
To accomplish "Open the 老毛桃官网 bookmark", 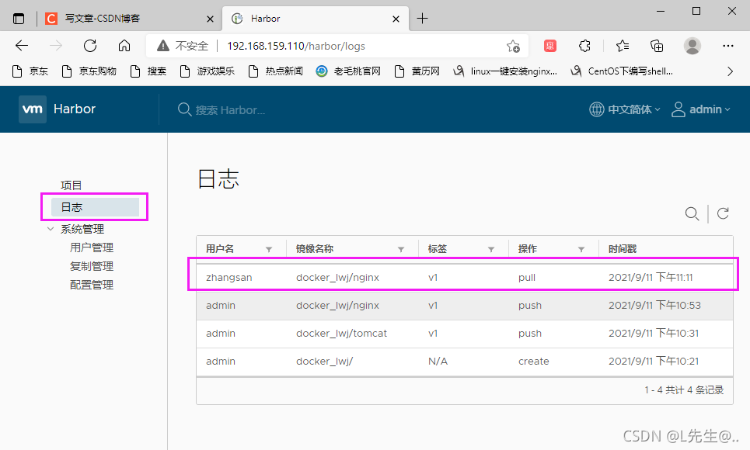I will (348, 71).
